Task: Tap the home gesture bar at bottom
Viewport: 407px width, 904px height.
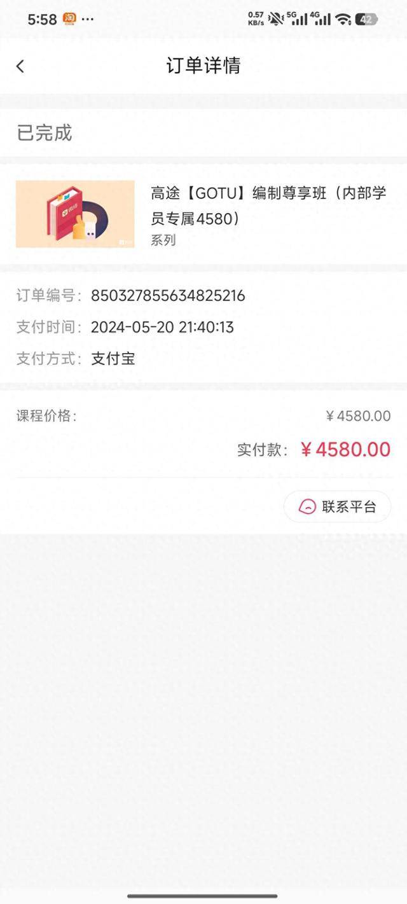Action: click(x=202, y=896)
